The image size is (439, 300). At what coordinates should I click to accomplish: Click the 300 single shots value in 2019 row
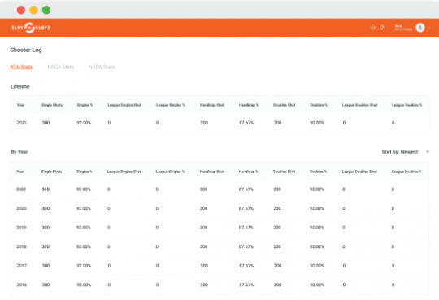[46, 228]
